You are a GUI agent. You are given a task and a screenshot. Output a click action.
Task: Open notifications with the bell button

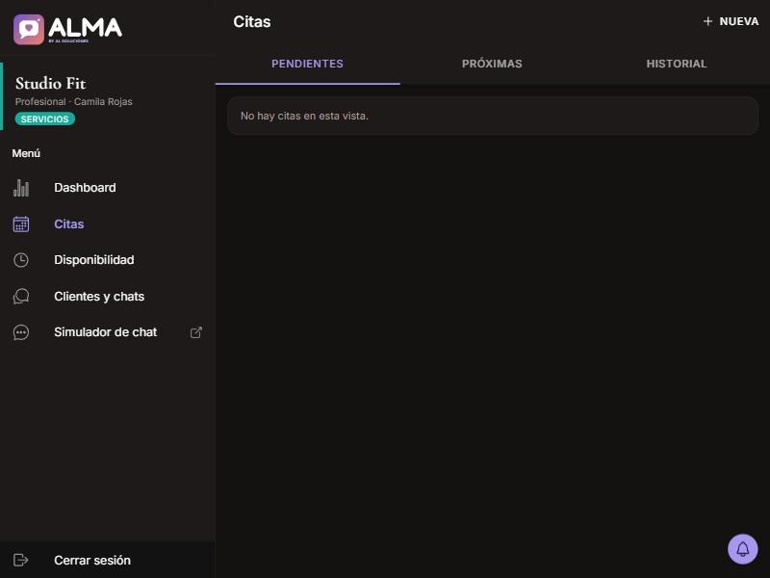[x=742, y=549]
